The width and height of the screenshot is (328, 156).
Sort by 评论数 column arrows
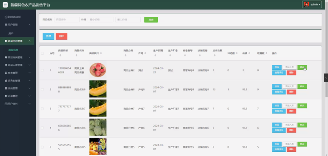tap(237, 54)
